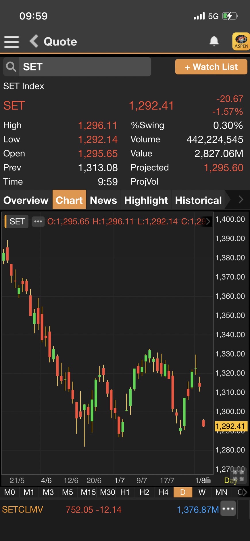250x541 pixels.
Task: Expand OHLC info arrow on chart
Action: [208, 221]
